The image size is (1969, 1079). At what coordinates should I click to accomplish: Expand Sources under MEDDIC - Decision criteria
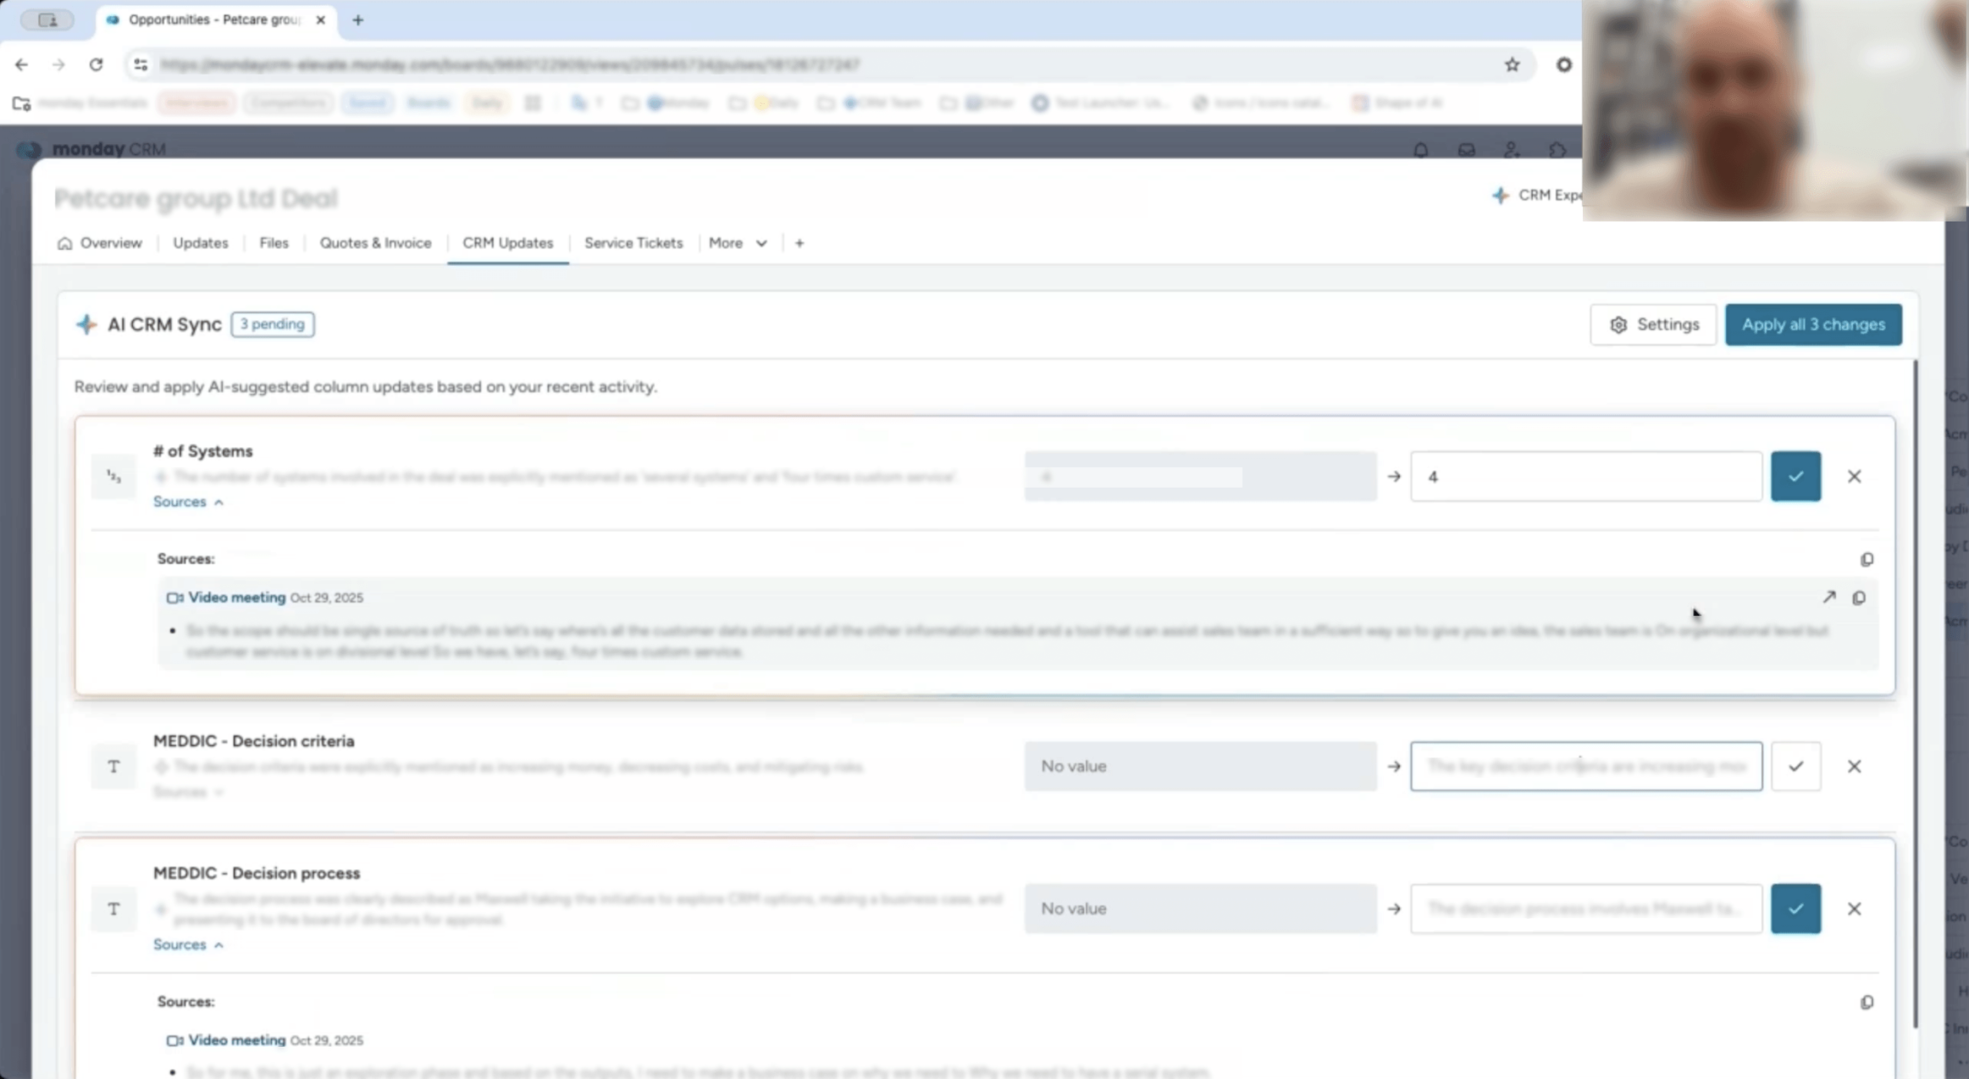188,792
